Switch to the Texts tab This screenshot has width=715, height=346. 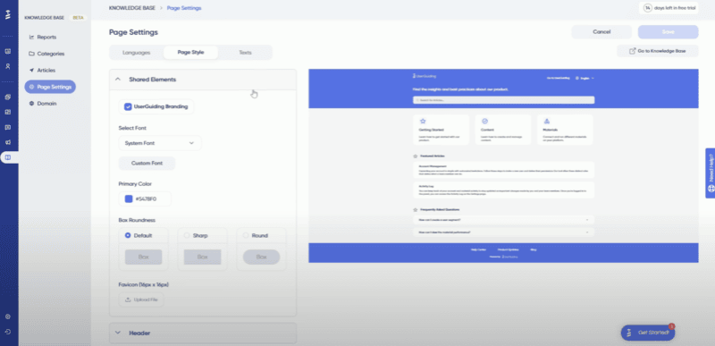(245, 53)
